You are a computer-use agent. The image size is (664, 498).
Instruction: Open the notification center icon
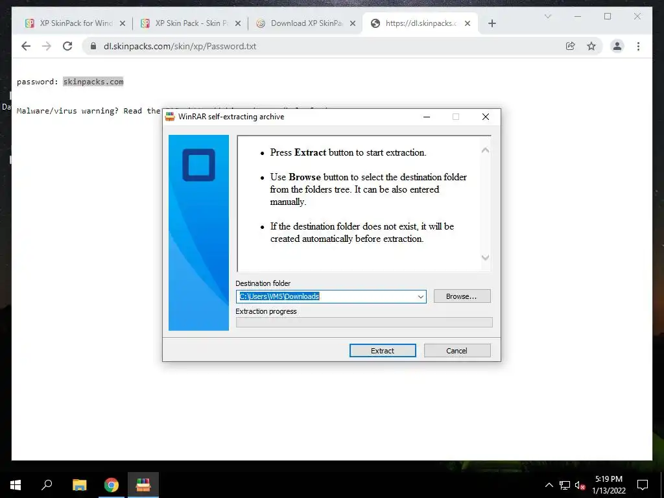coord(643,485)
